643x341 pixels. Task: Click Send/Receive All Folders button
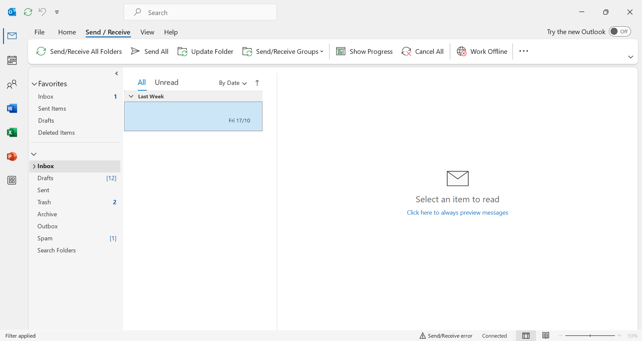click(x=79, y=51)
